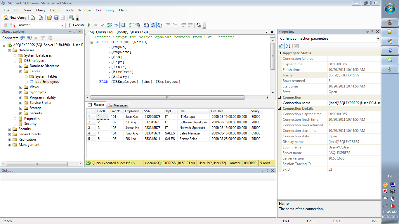Switch to the Messages tab
Screen dimensions: 399x224
[118, 105]
